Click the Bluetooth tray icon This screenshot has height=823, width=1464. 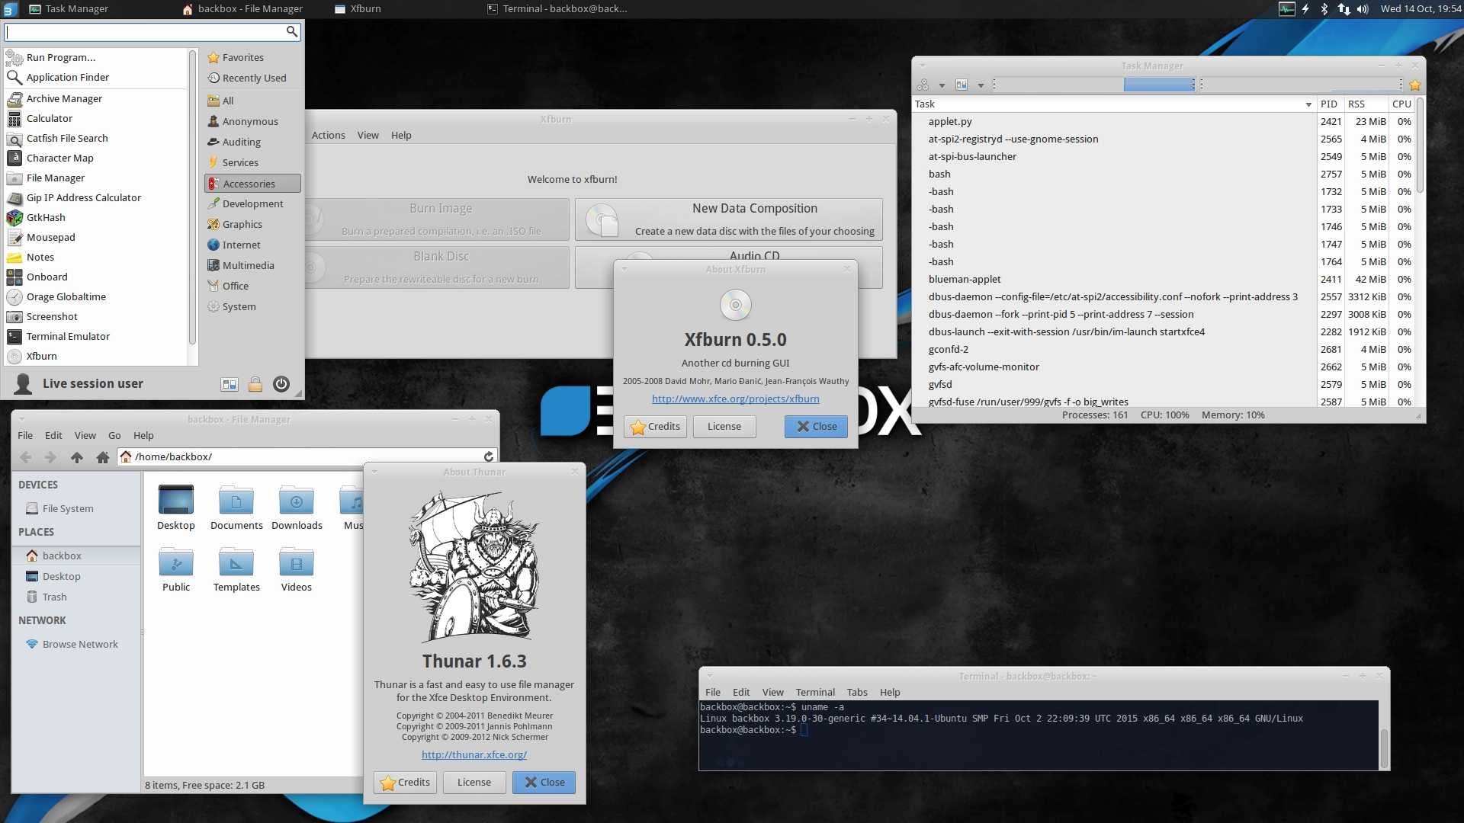tap(1324, 9)
